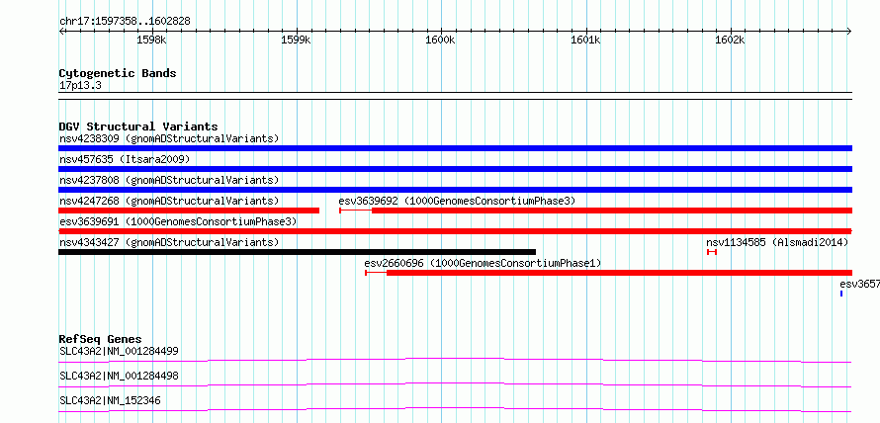The height and width of the screenshot is (423, 880).
Task: Open variant label esv3639692
Action: coord(457,201)
